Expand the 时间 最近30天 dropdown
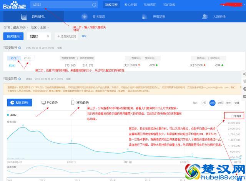This screenshot has height=181, width=246. point(16,27)
